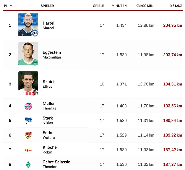Click the Hertha BSC flag crest
185x170 pixels.
point(28,121)
